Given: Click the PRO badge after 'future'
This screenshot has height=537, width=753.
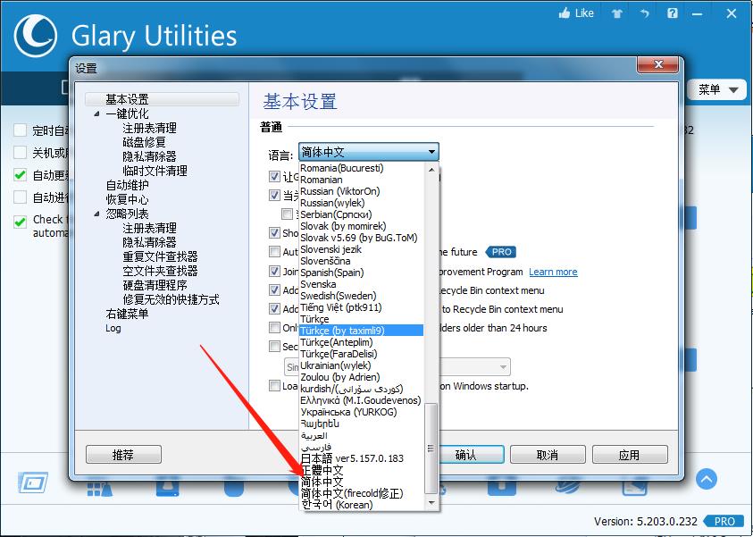Looking at the screenshot, I should [x=501, y=252].
